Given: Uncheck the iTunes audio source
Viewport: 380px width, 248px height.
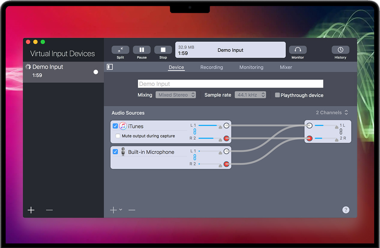Looking at the screenshot, I should (x=115, y=126).
